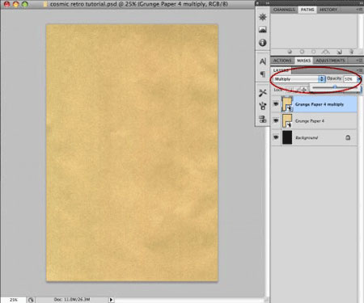Switch to the Channels tab

pyautogui.click(x=284, y=10)
